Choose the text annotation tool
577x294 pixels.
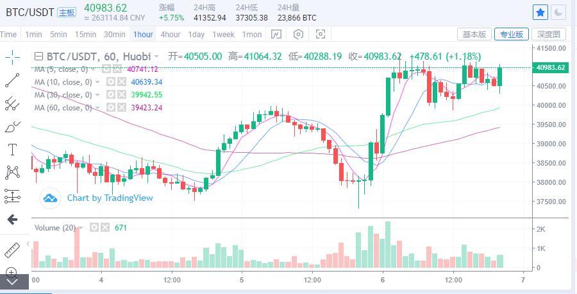pyautogui.click(x=12, y=149)
